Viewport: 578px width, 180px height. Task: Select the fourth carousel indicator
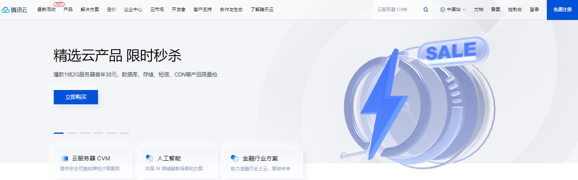98,133
